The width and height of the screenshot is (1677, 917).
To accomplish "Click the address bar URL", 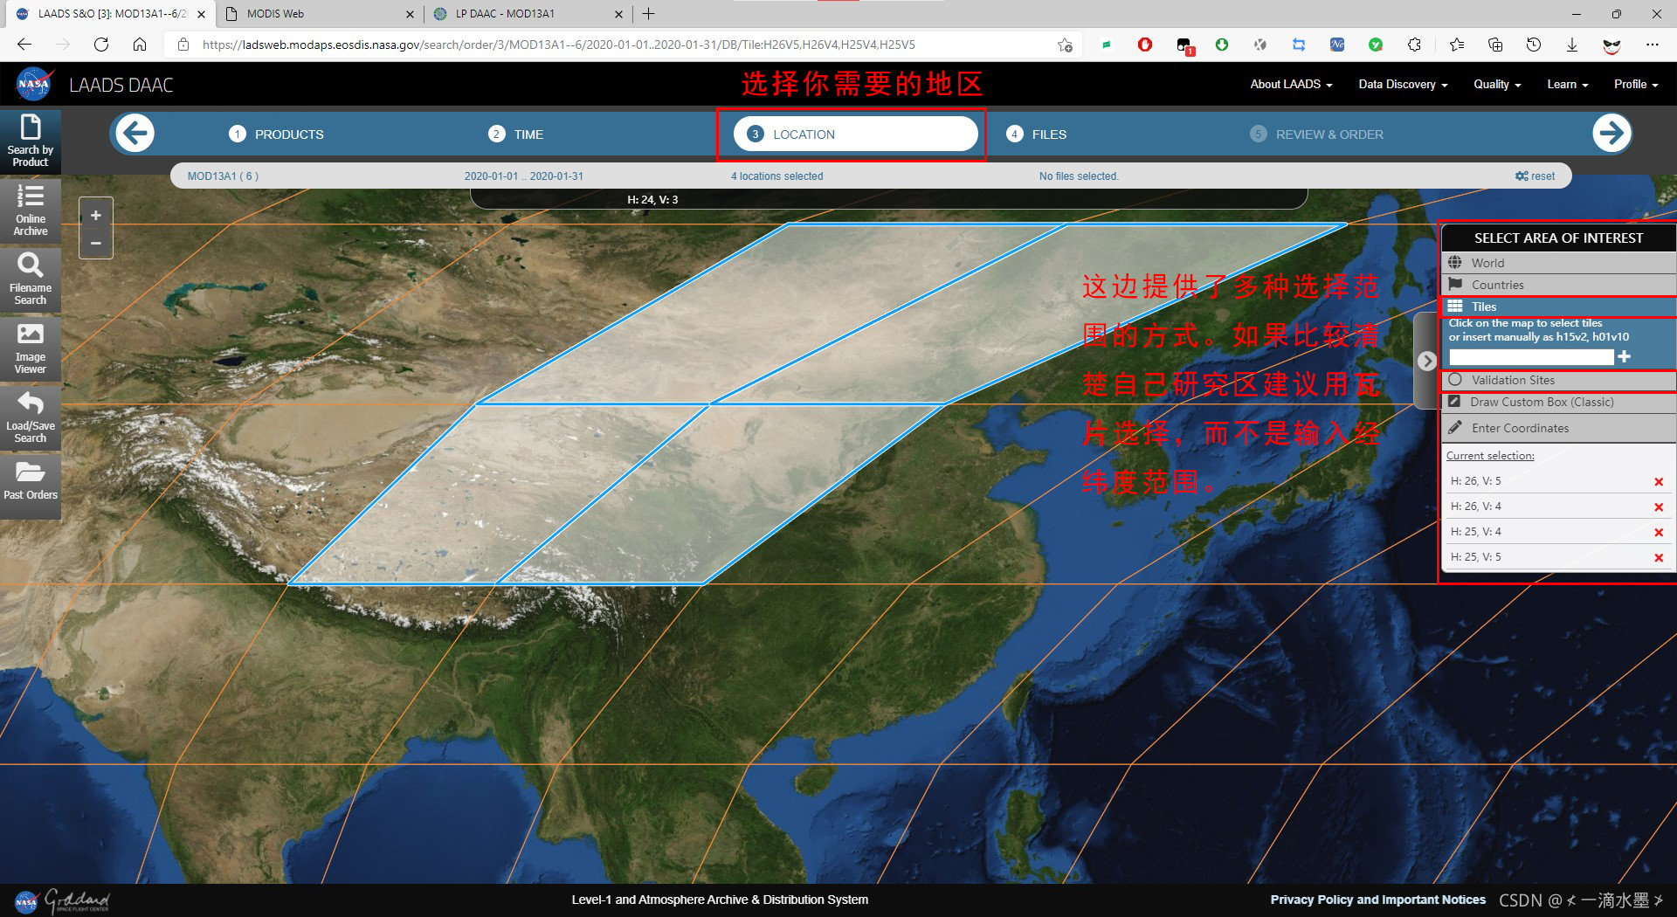I will [x=559, y=45].
